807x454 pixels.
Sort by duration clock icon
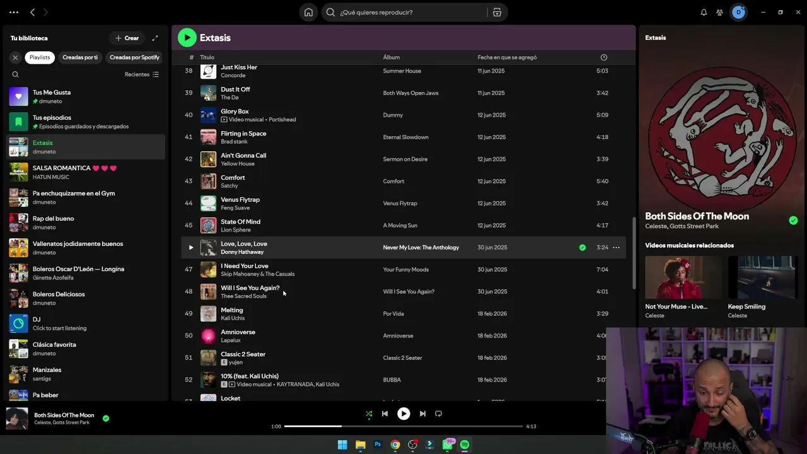tap(604, 57)
